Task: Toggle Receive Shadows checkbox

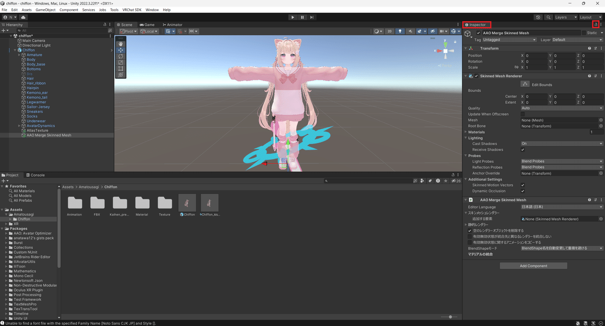Action: [523, 150]
